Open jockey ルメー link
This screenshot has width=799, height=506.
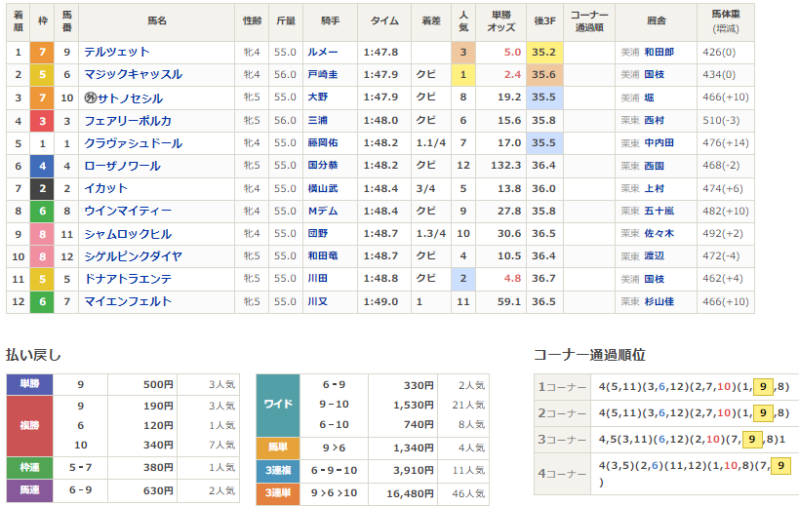click(x=323, y=52)
